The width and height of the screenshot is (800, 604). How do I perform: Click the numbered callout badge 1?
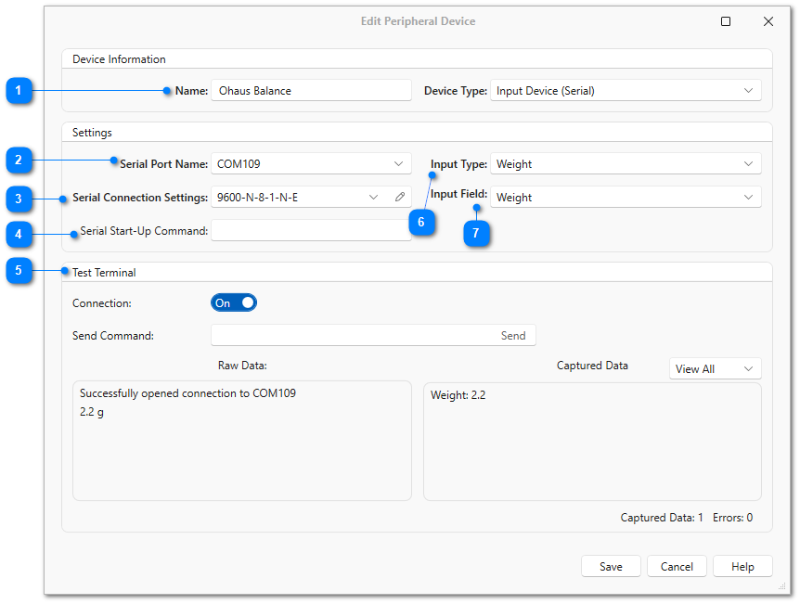(19, 91)
